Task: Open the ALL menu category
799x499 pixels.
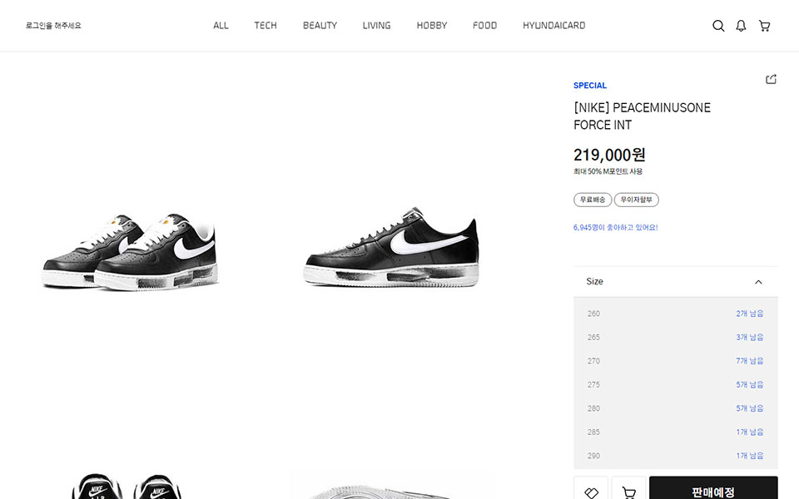Action: click(x=221, y=26)
